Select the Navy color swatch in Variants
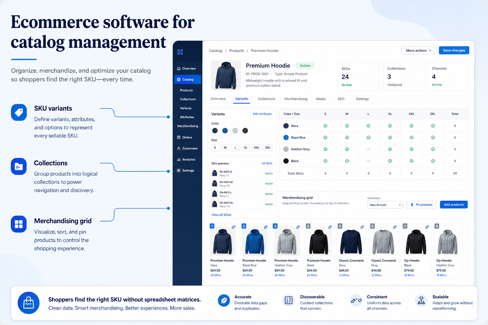The image size is (488, 325). click(x=215, y=131)
